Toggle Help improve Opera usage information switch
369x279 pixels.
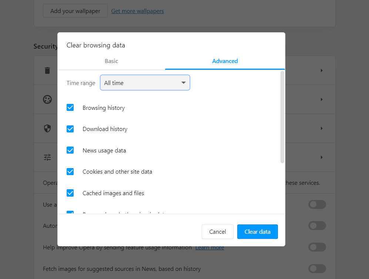(x=317, y=247)
